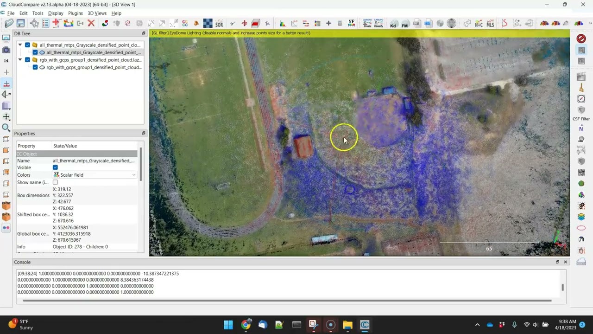Image resolution: width=593 pixels, height=334 pixels.
Task: Open Chrome from the taskbar
Action: pyautogui.click(x=246, y=325)
